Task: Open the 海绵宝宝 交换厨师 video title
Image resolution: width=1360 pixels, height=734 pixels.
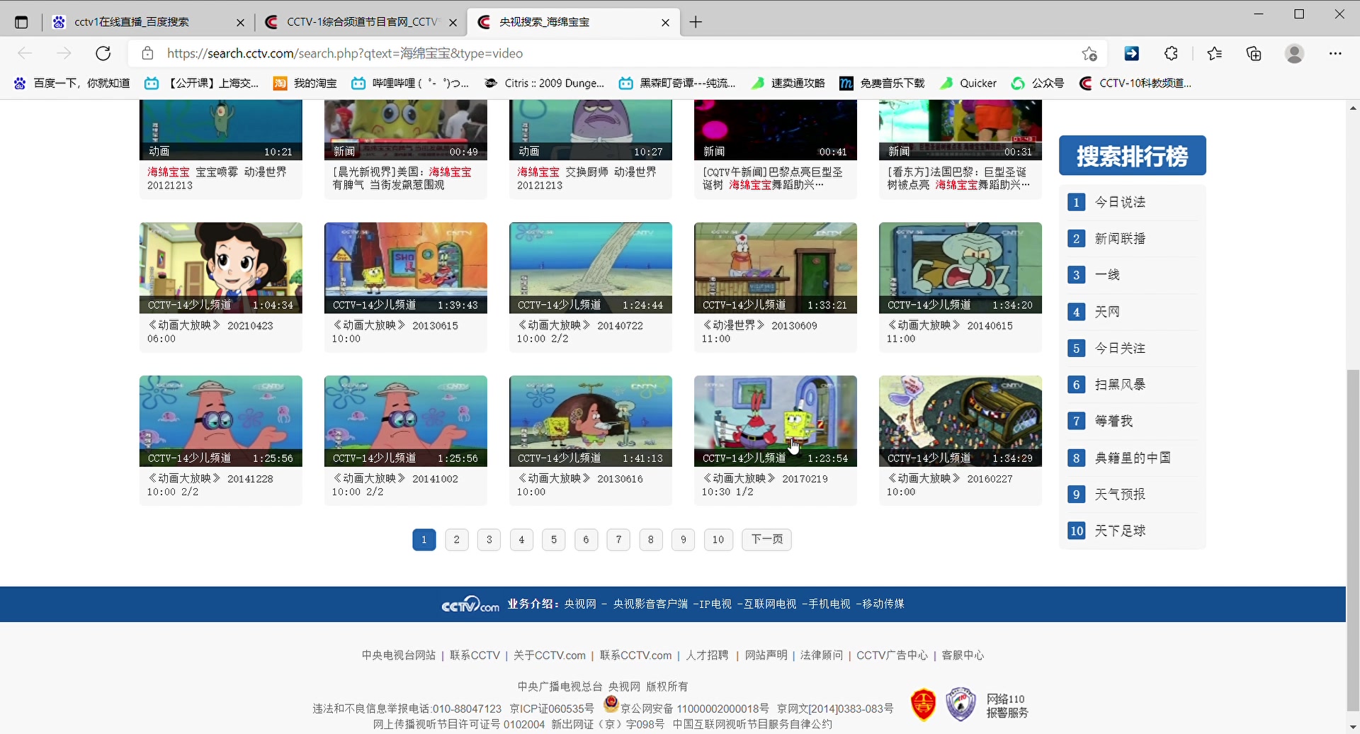Action: (x=586, y=179)
